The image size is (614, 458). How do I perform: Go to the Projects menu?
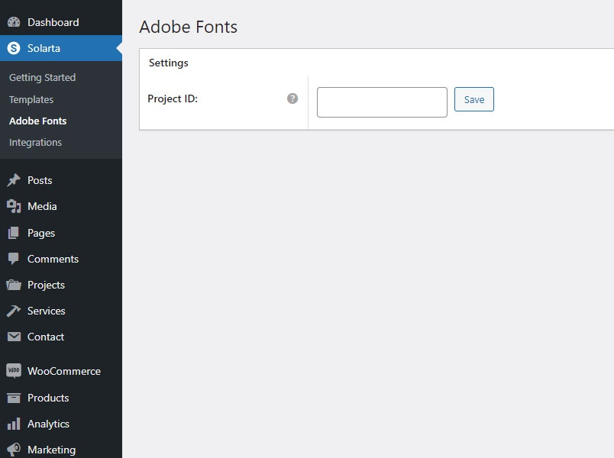click(x=61, y=285)
